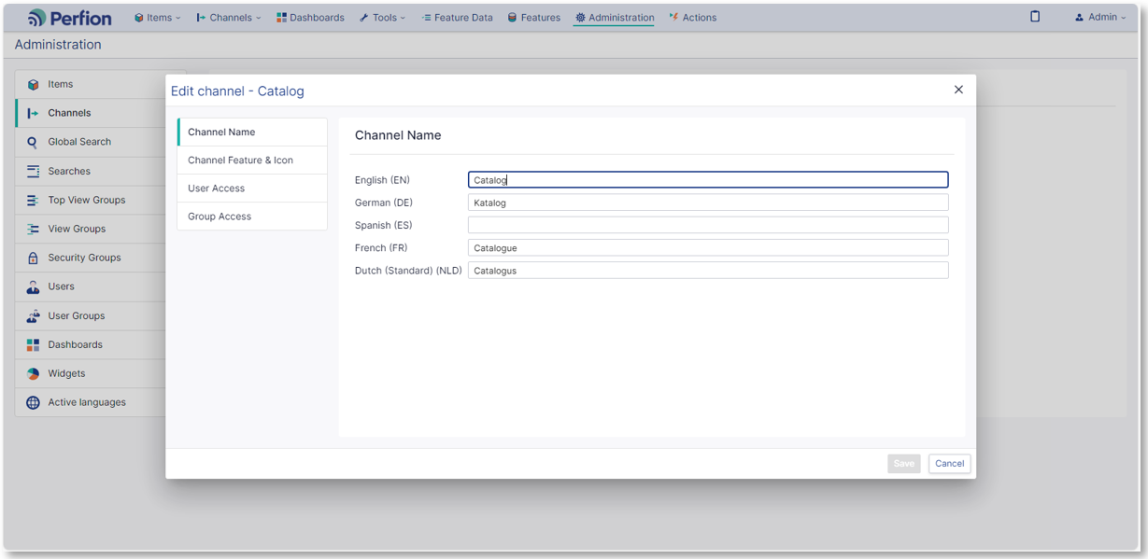This screenshot has width=1148, height=559.
Task: Open the Dashboards label in the top bar
Action: pos(317,18)
